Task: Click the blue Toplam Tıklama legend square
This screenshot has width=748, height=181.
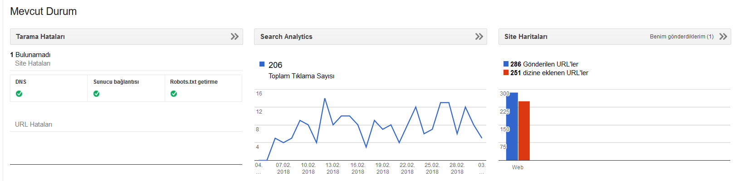Action: coord(262,64)
